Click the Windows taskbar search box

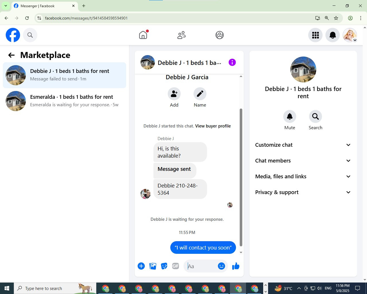tap(55, 288)
